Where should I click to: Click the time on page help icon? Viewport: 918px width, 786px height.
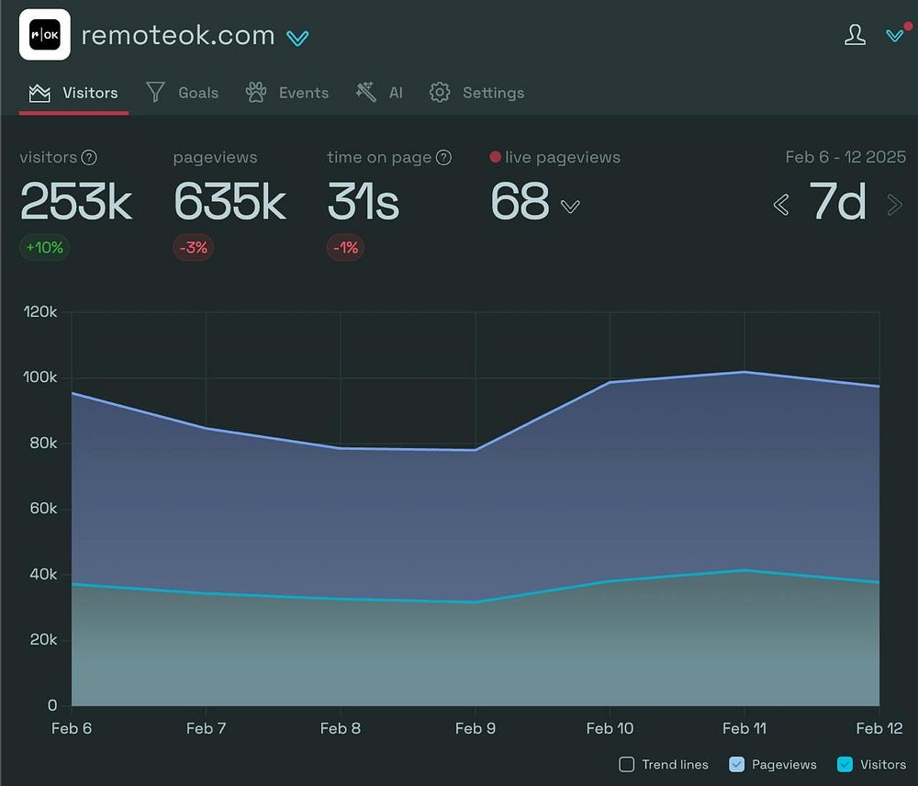(443, 158)
